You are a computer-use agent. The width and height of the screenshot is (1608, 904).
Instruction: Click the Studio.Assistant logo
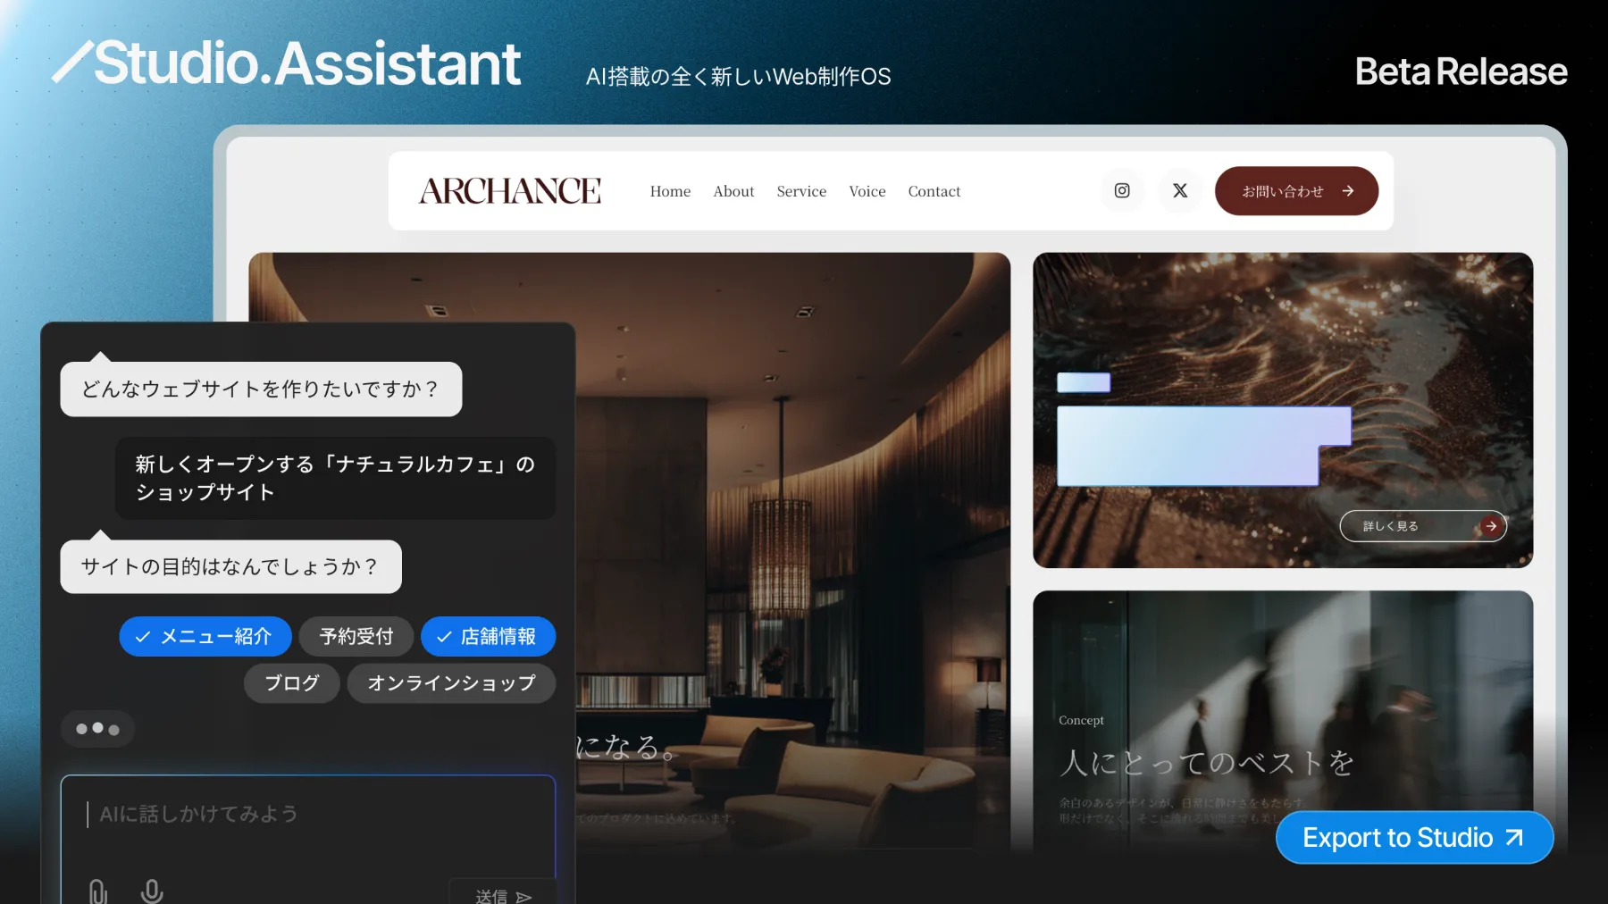pos(287,63)
